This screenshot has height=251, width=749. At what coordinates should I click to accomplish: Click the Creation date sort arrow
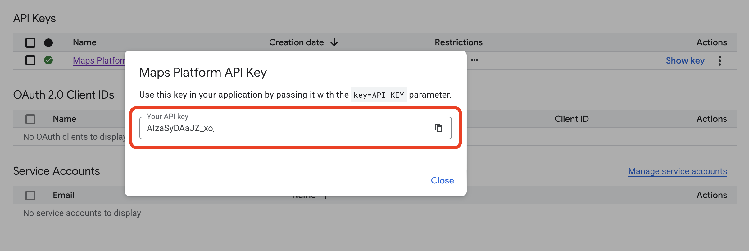pos(334,42)
